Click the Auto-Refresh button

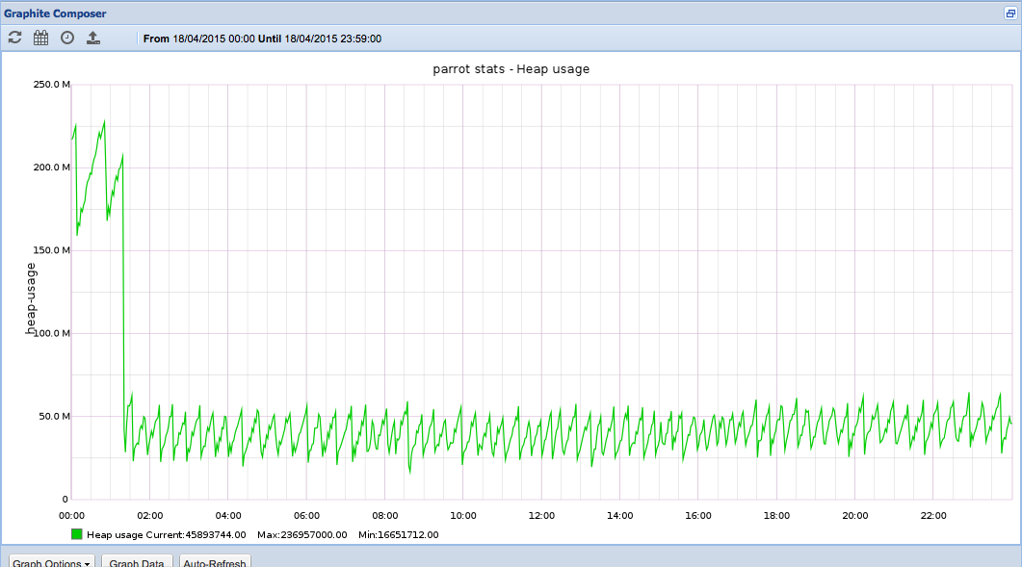(215, 562)
